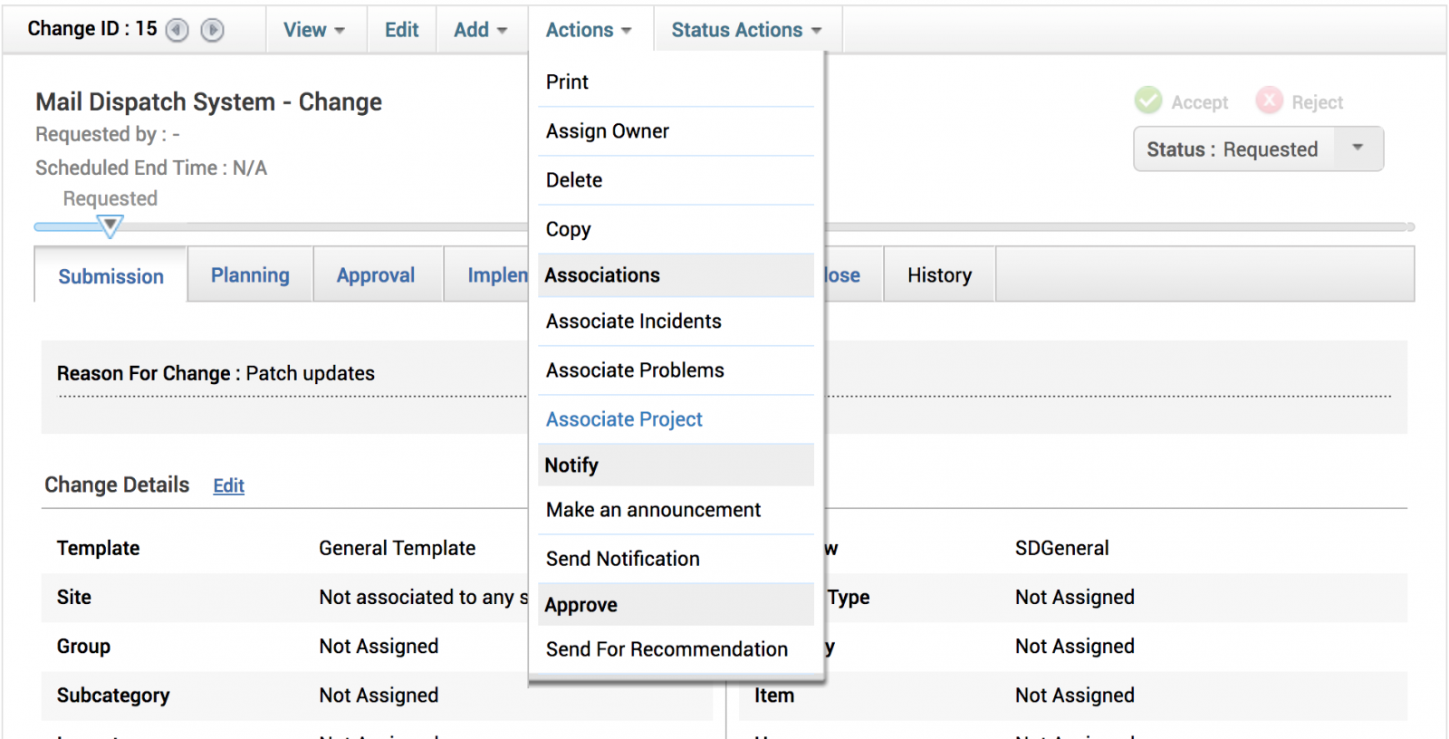
Task: Open the Planning tab
Action: (x=251, y=275)
